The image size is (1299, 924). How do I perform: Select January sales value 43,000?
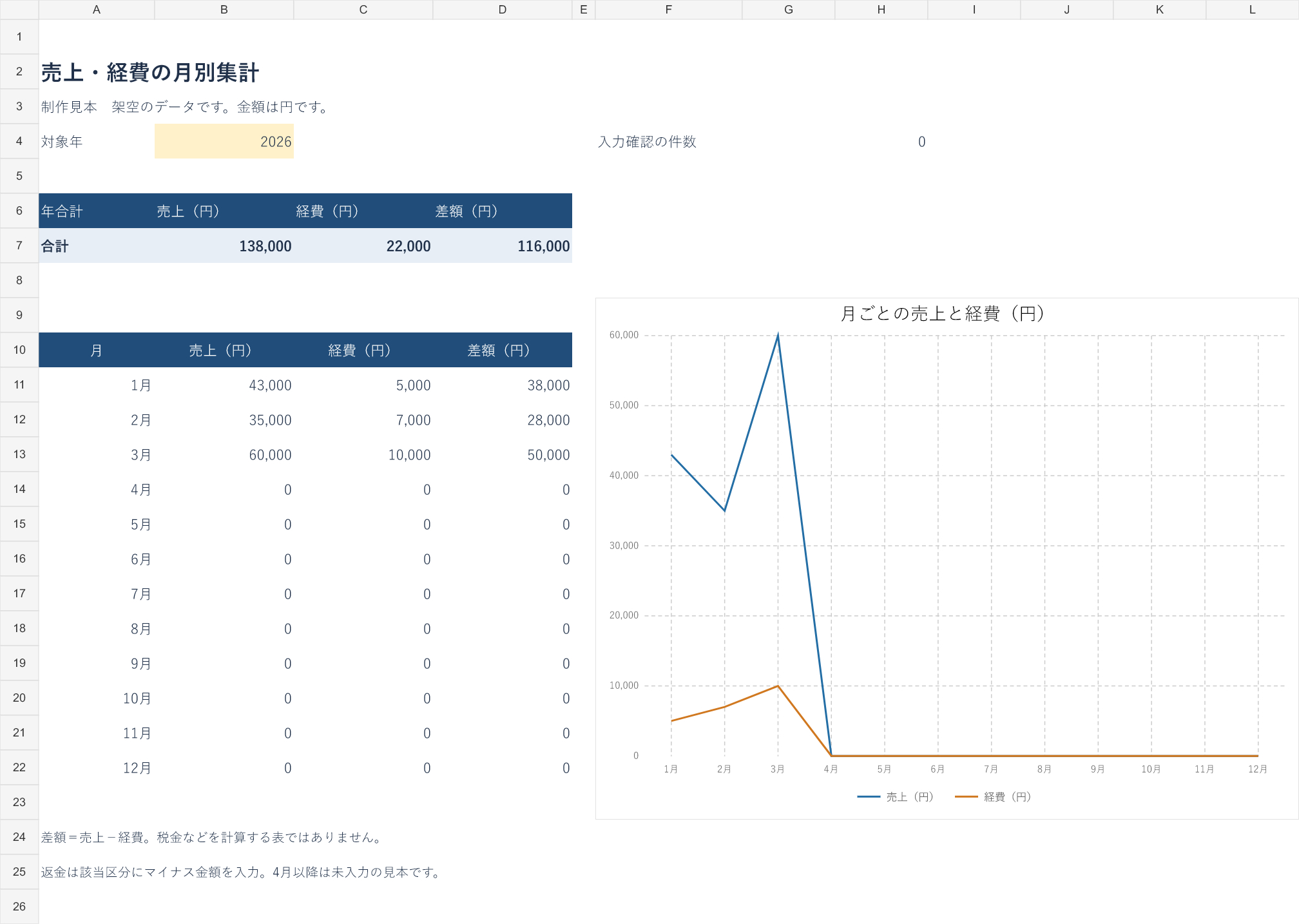[224, 385]
